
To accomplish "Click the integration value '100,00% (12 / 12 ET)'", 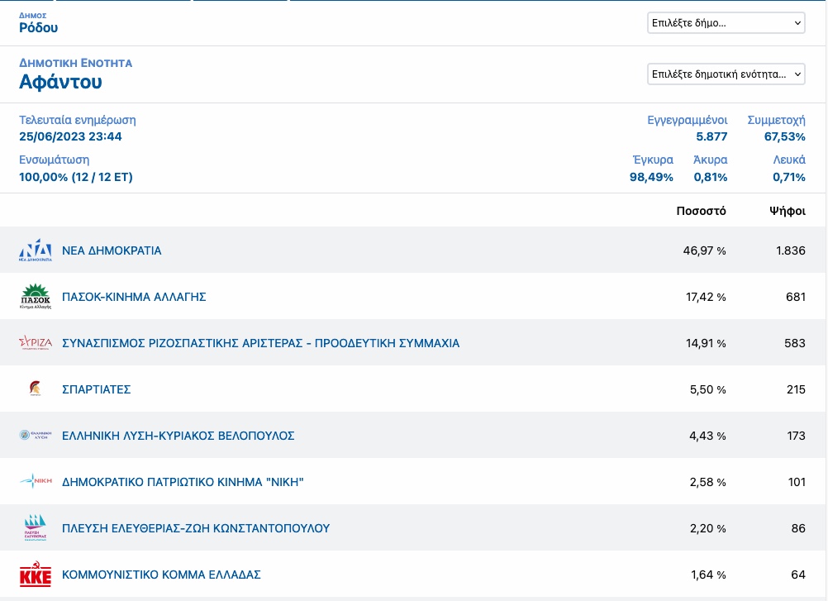I will [x=75, y=177].
